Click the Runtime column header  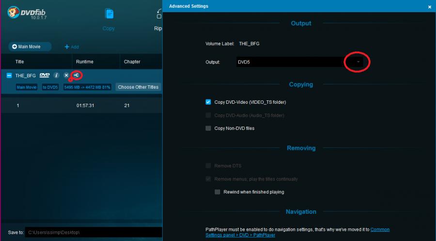pyautogui.click(x=85, y=62)
